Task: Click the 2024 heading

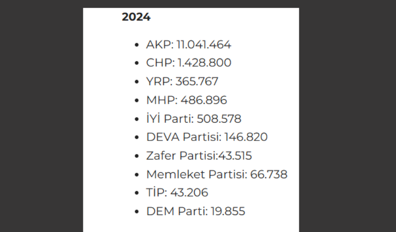Action: 136,17
